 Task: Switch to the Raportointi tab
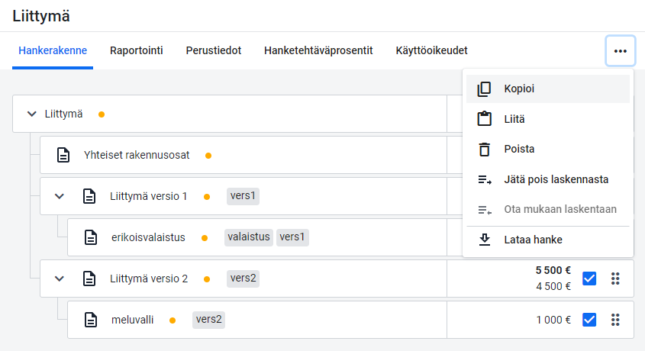pos(136,50)
